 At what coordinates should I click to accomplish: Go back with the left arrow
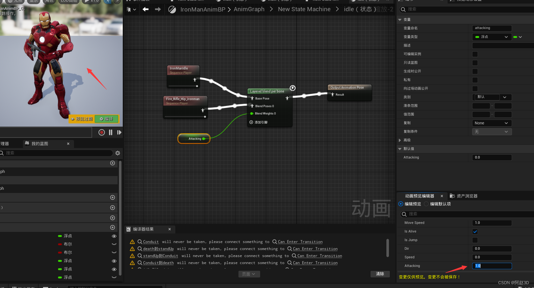pyautogui.click(x=145, y=9)
